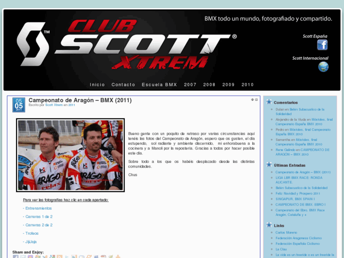Screen dimensions: 344x258
Task: Open the Carlos Moreno link
Action: point(286,232)
